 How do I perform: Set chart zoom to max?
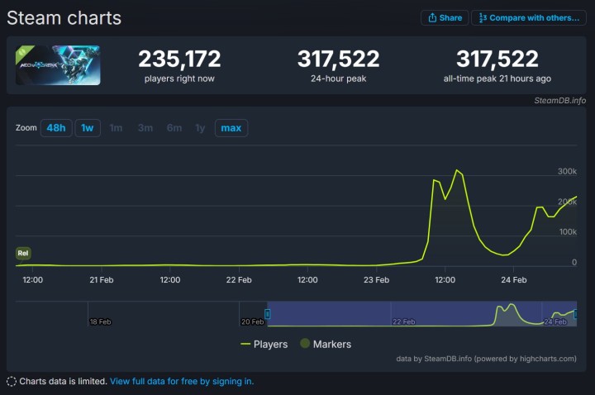tap(231, 128)
